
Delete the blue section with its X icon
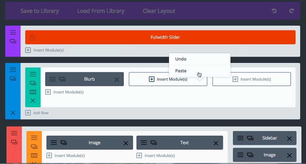tap(13, 112)
